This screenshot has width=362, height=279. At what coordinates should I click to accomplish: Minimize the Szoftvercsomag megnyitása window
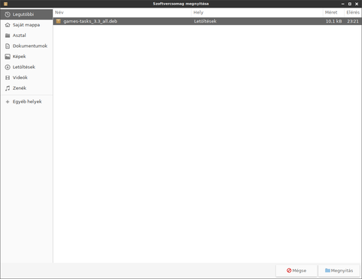tap(342, 4)
